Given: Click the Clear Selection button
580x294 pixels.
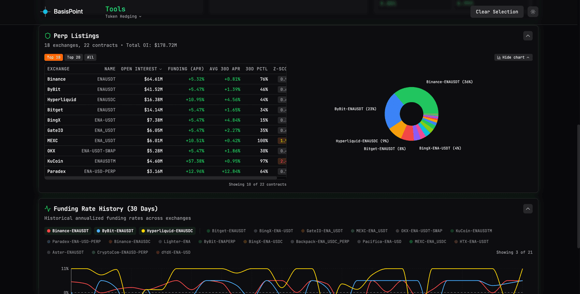Looking at the screenshot, I should point(497,12).
